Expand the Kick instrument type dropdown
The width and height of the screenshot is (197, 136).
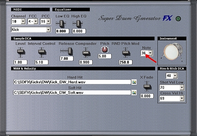click(48, 30)
